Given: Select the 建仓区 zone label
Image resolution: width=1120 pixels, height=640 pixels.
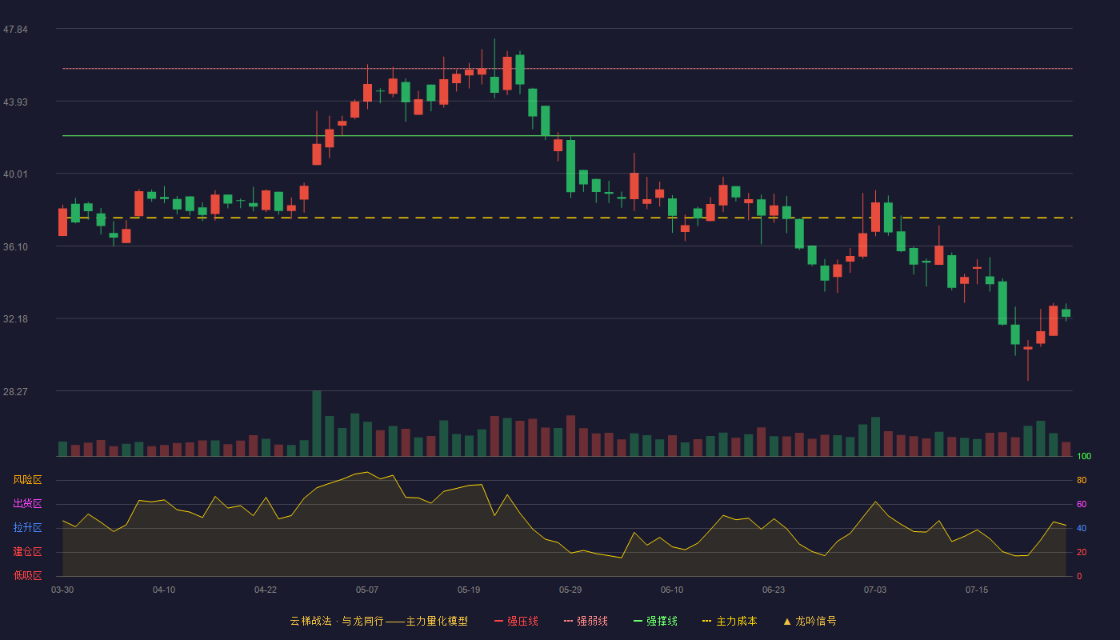Looking at the screenshot, I should click(x=27, y=552).
